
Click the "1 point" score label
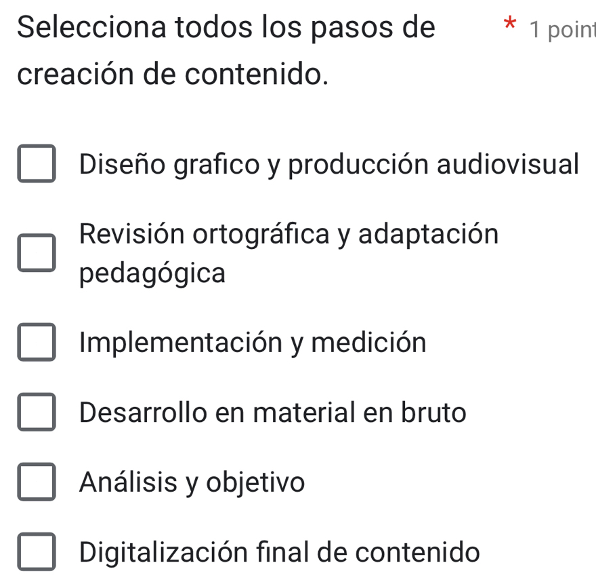(x=562, y=29)
